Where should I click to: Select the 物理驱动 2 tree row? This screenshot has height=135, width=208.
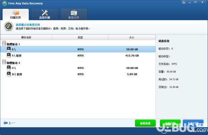[78, 62]
